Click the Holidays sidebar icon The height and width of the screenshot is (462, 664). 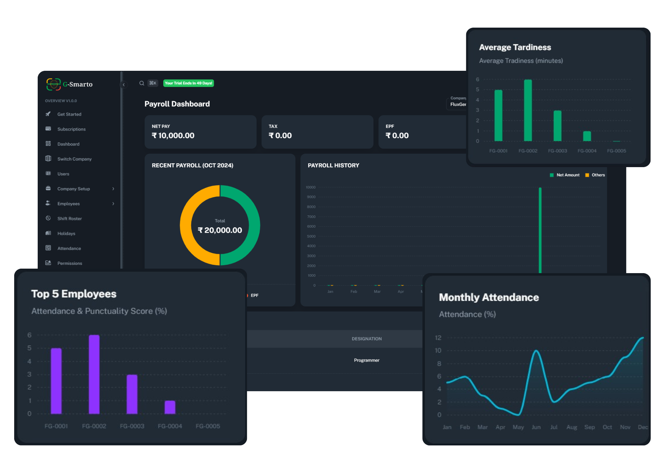(48, 233)
